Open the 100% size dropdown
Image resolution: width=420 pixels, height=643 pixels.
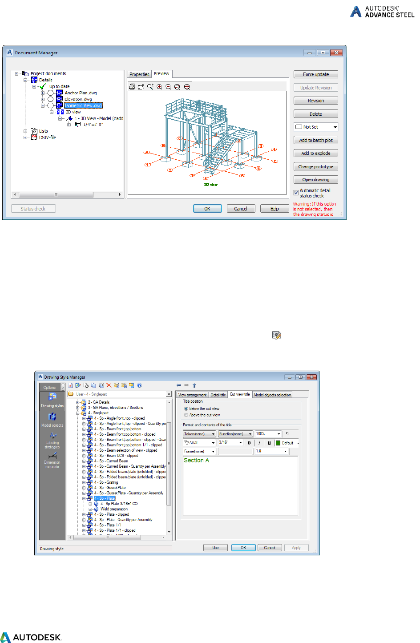tap(268, 434)
